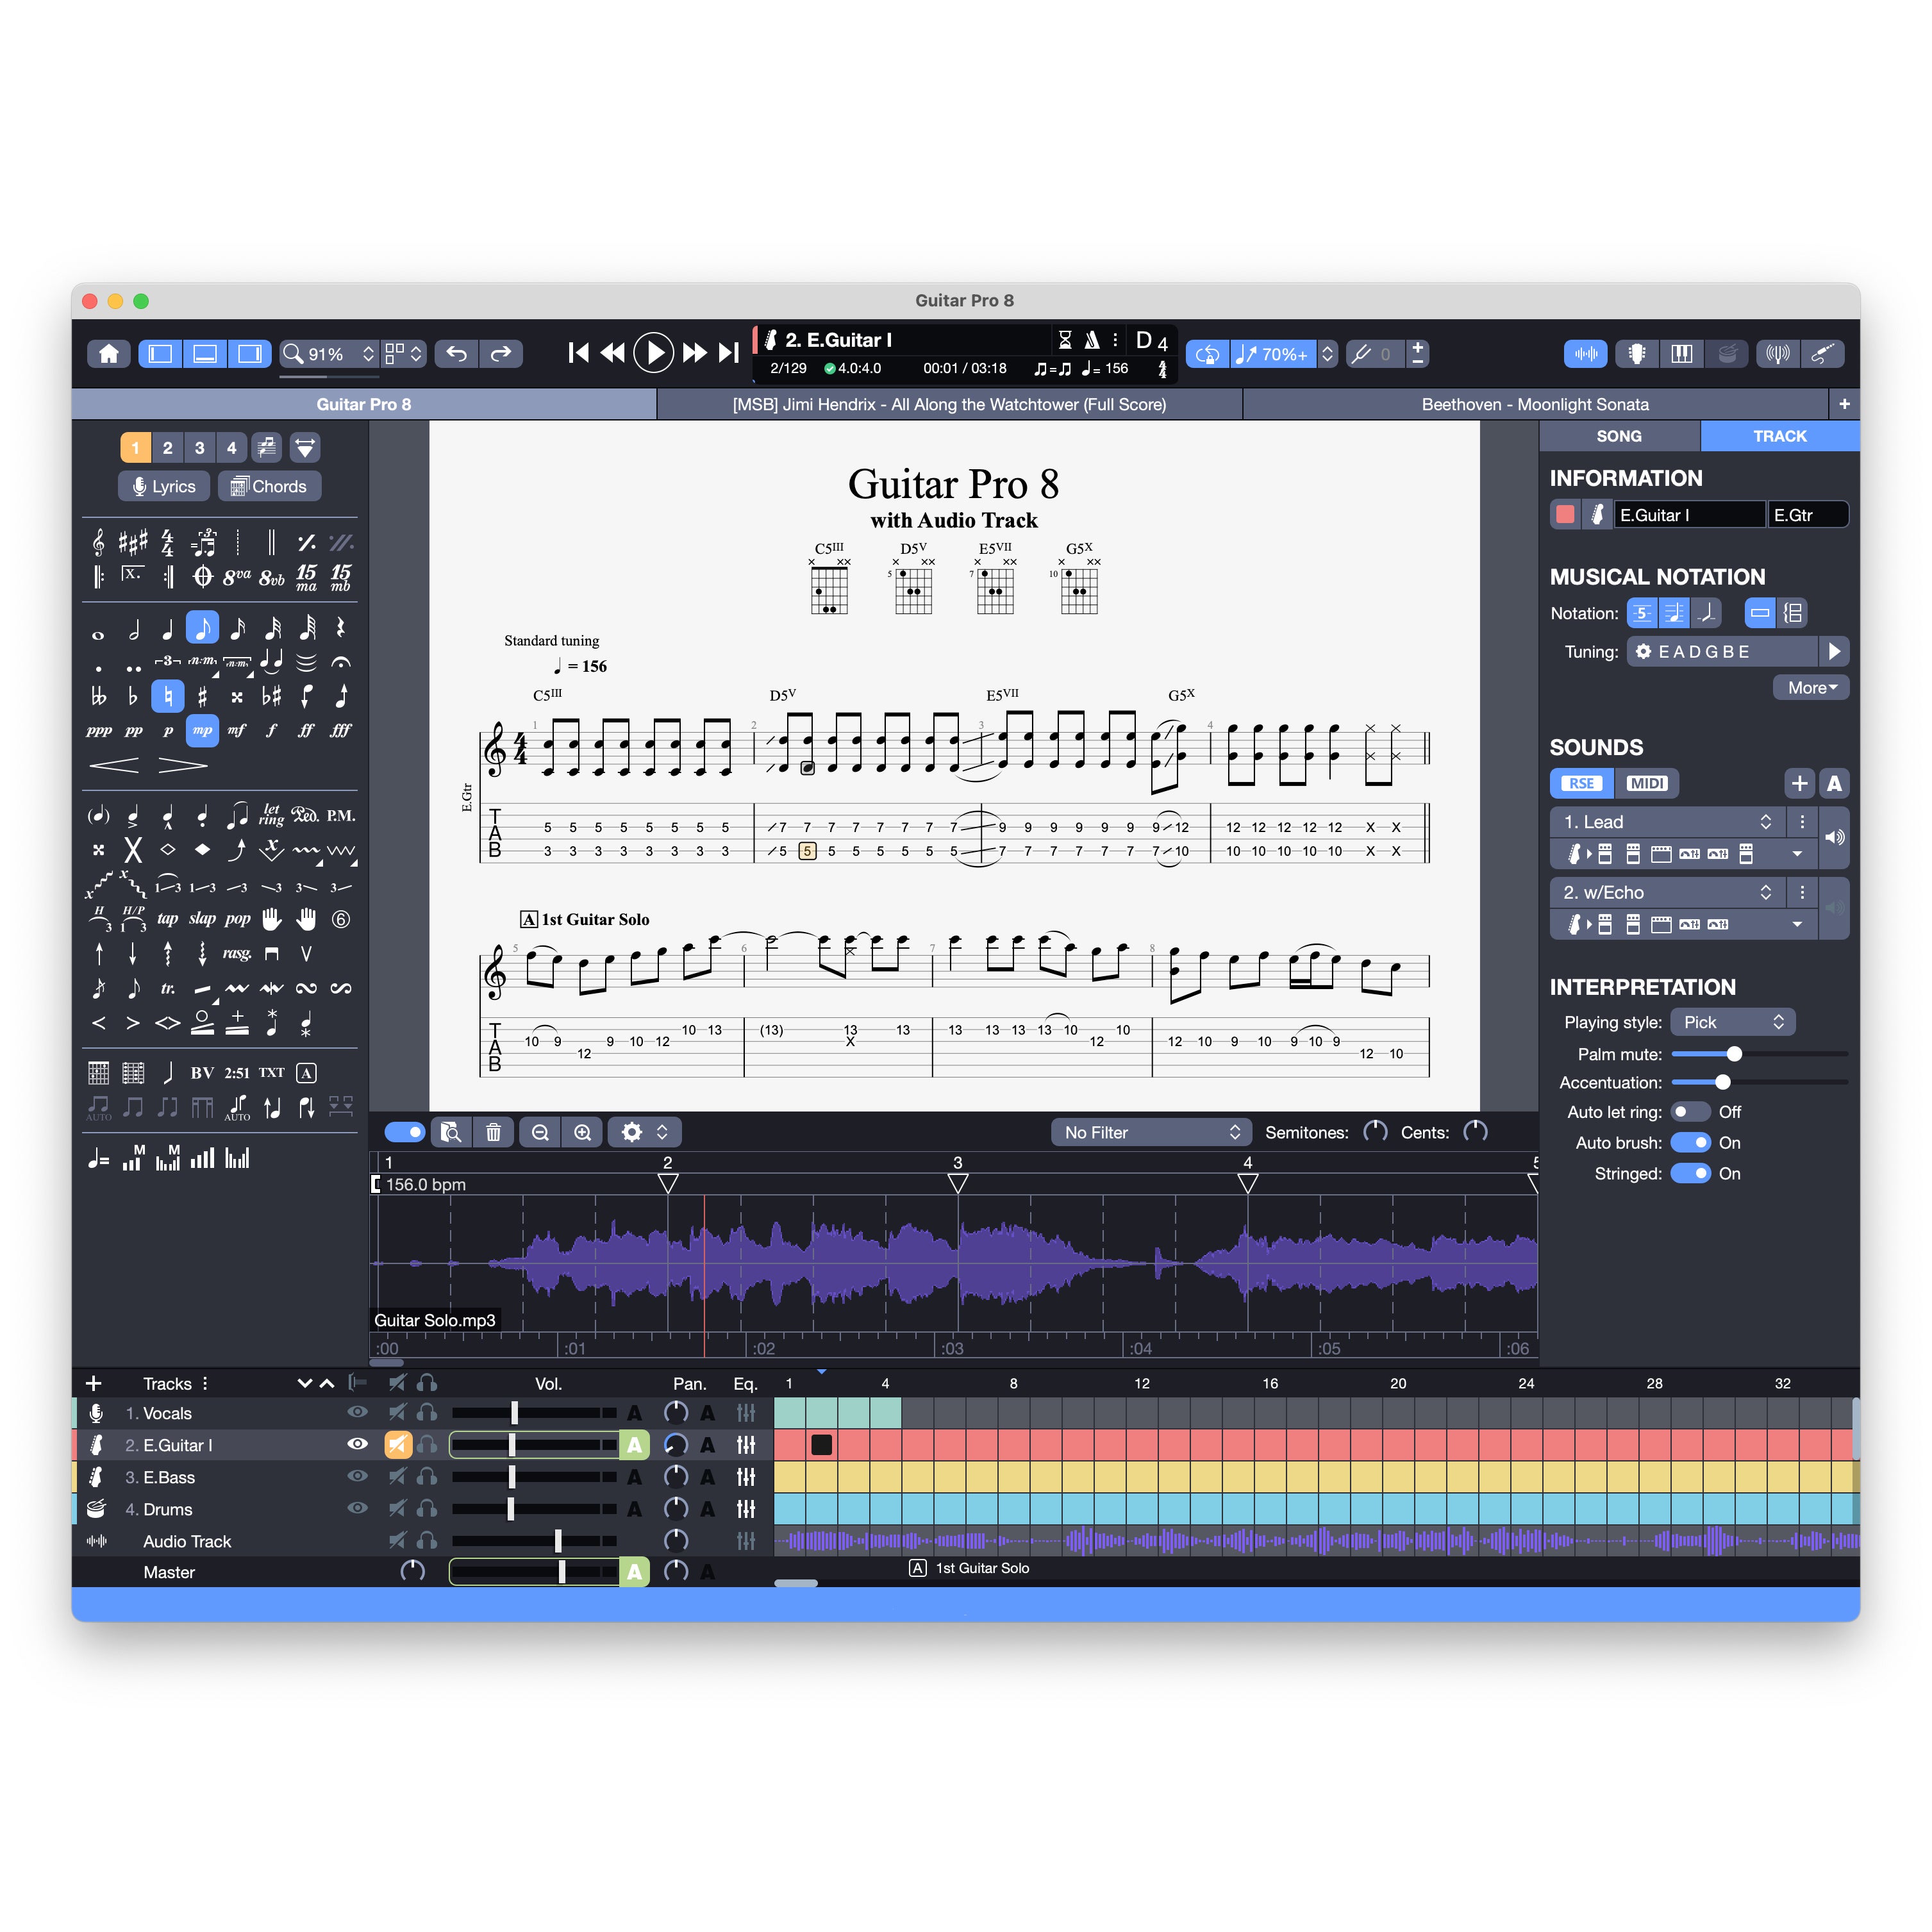Apply let ring effect
The height and width of the screenshot is (1932, 1932).
(x=271, y=815)
